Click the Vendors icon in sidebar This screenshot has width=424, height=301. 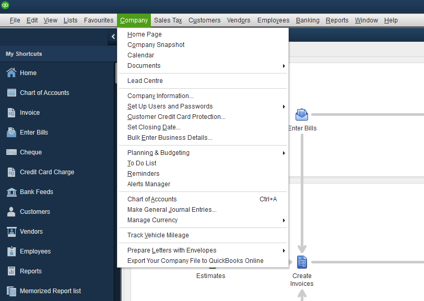coord(11,232)
